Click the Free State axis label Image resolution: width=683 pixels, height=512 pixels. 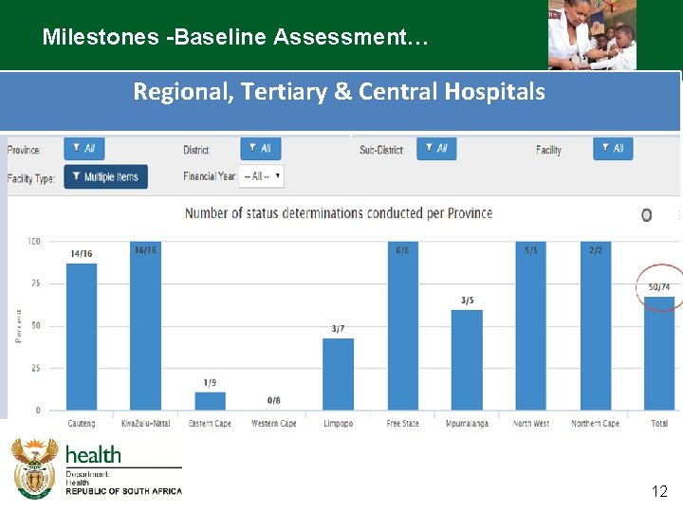point(402,423)
